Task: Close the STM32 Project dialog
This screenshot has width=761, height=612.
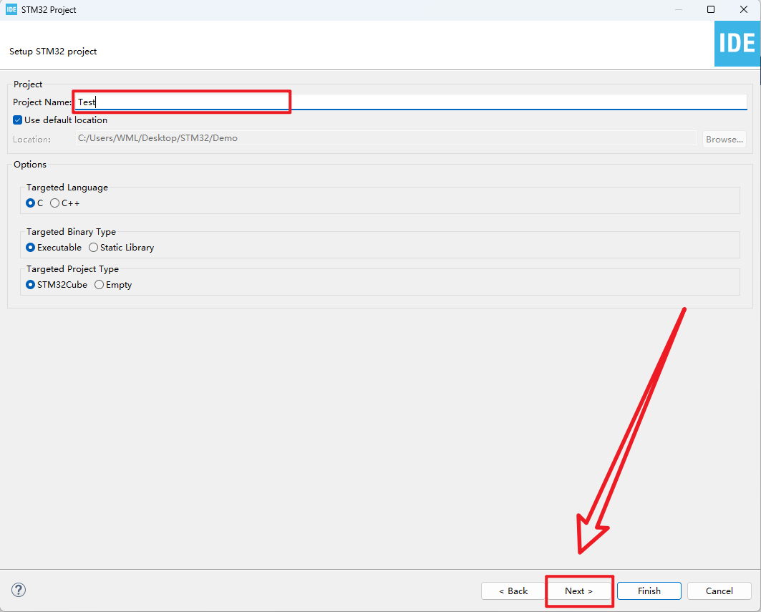Action: (743, 10)
